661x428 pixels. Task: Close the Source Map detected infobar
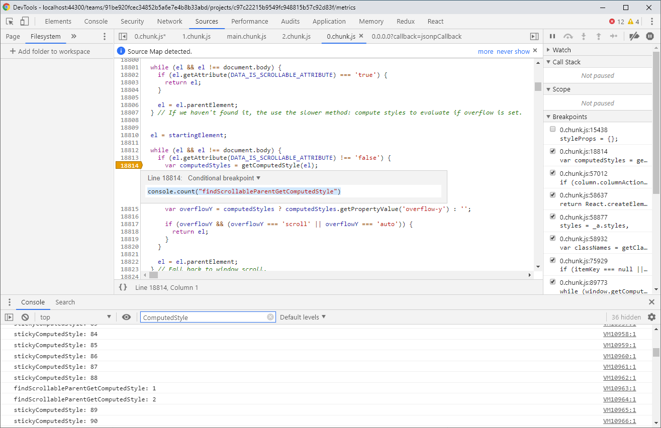(x=535, y=51)
